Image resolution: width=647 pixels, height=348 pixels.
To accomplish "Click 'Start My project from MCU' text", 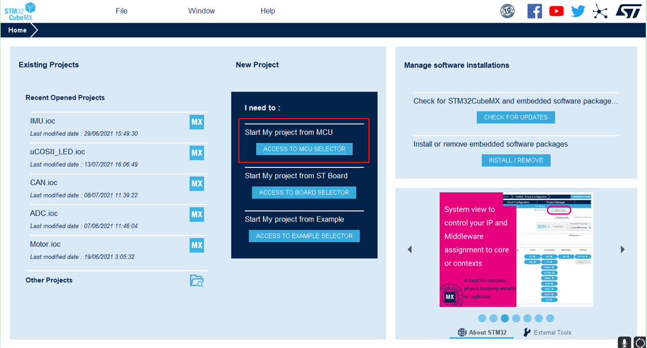I will pyautogui.click(x=288, y=132).
